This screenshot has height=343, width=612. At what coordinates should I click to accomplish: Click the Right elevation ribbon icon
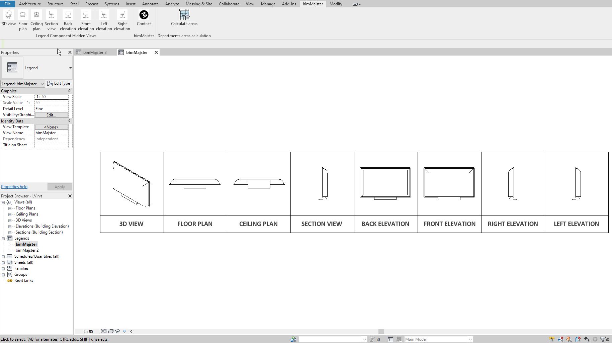(122, 15)
